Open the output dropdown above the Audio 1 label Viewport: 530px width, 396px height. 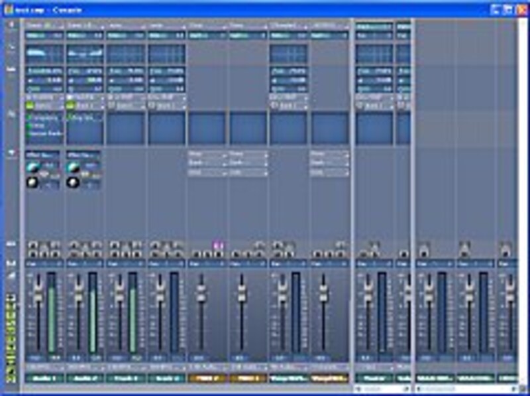coord(44,367)
